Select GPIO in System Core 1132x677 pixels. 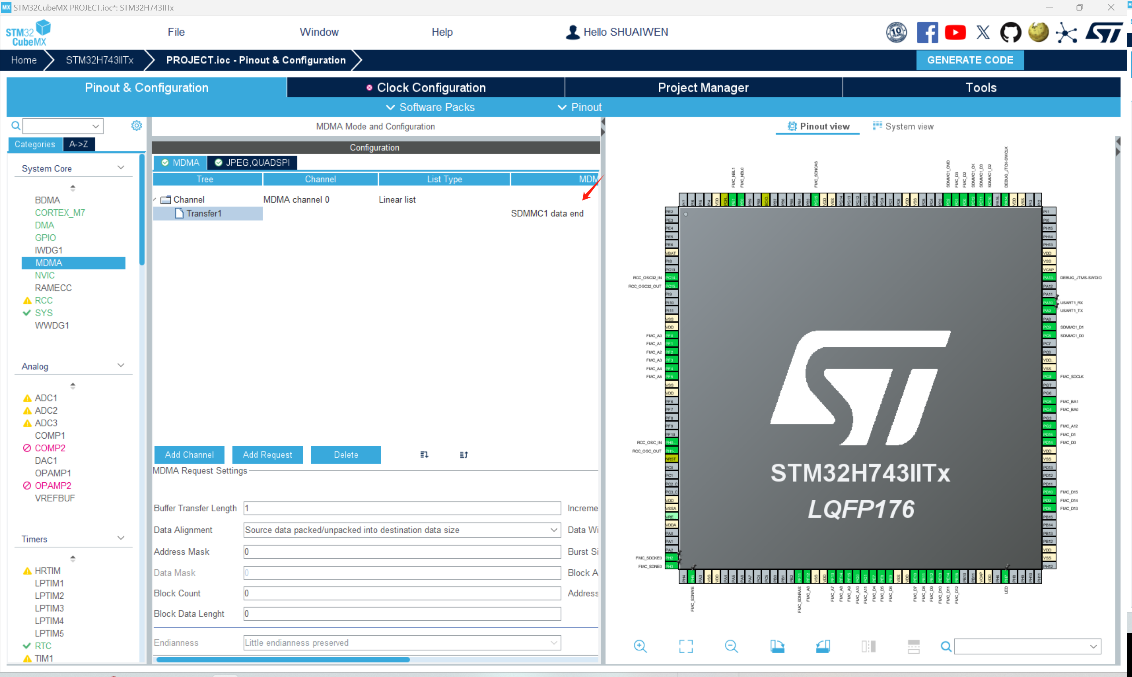(45, 238)
